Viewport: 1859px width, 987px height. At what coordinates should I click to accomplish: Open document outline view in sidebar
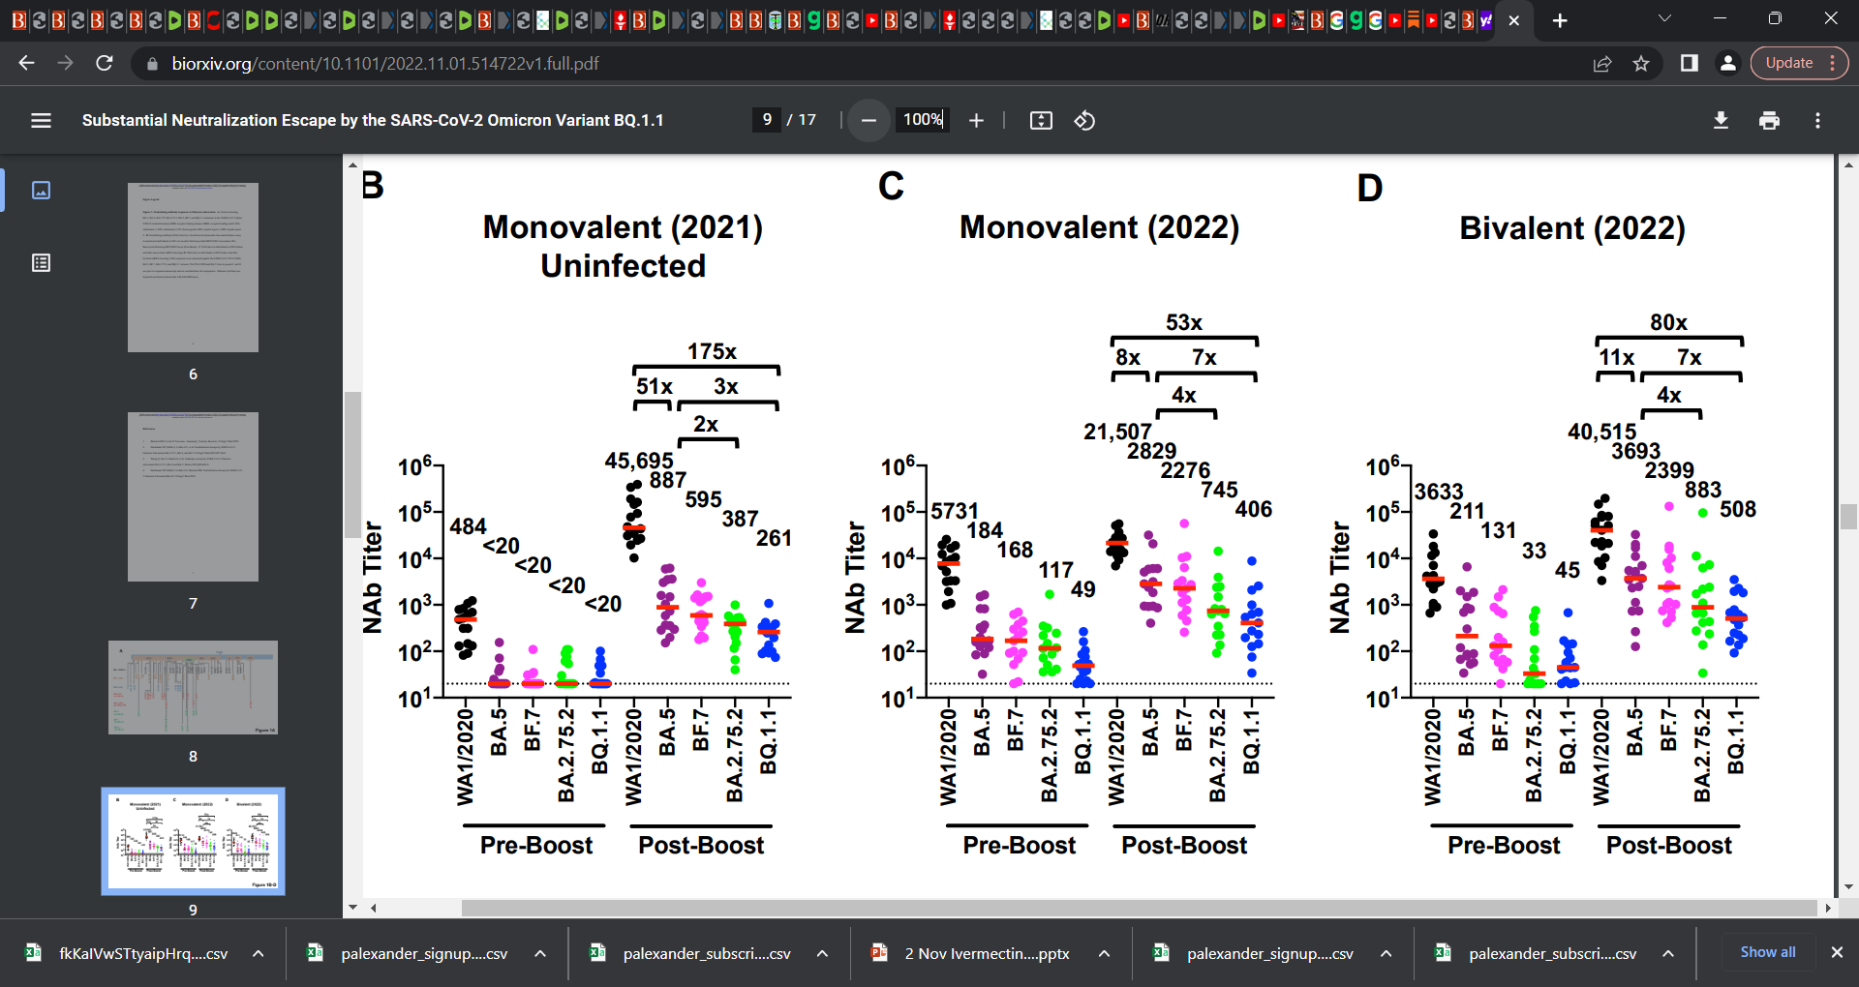[x=41, y=262]
